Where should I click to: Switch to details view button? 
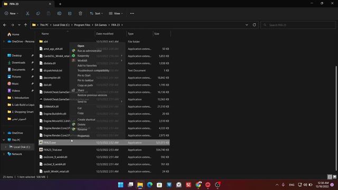(x=330, y=177)
